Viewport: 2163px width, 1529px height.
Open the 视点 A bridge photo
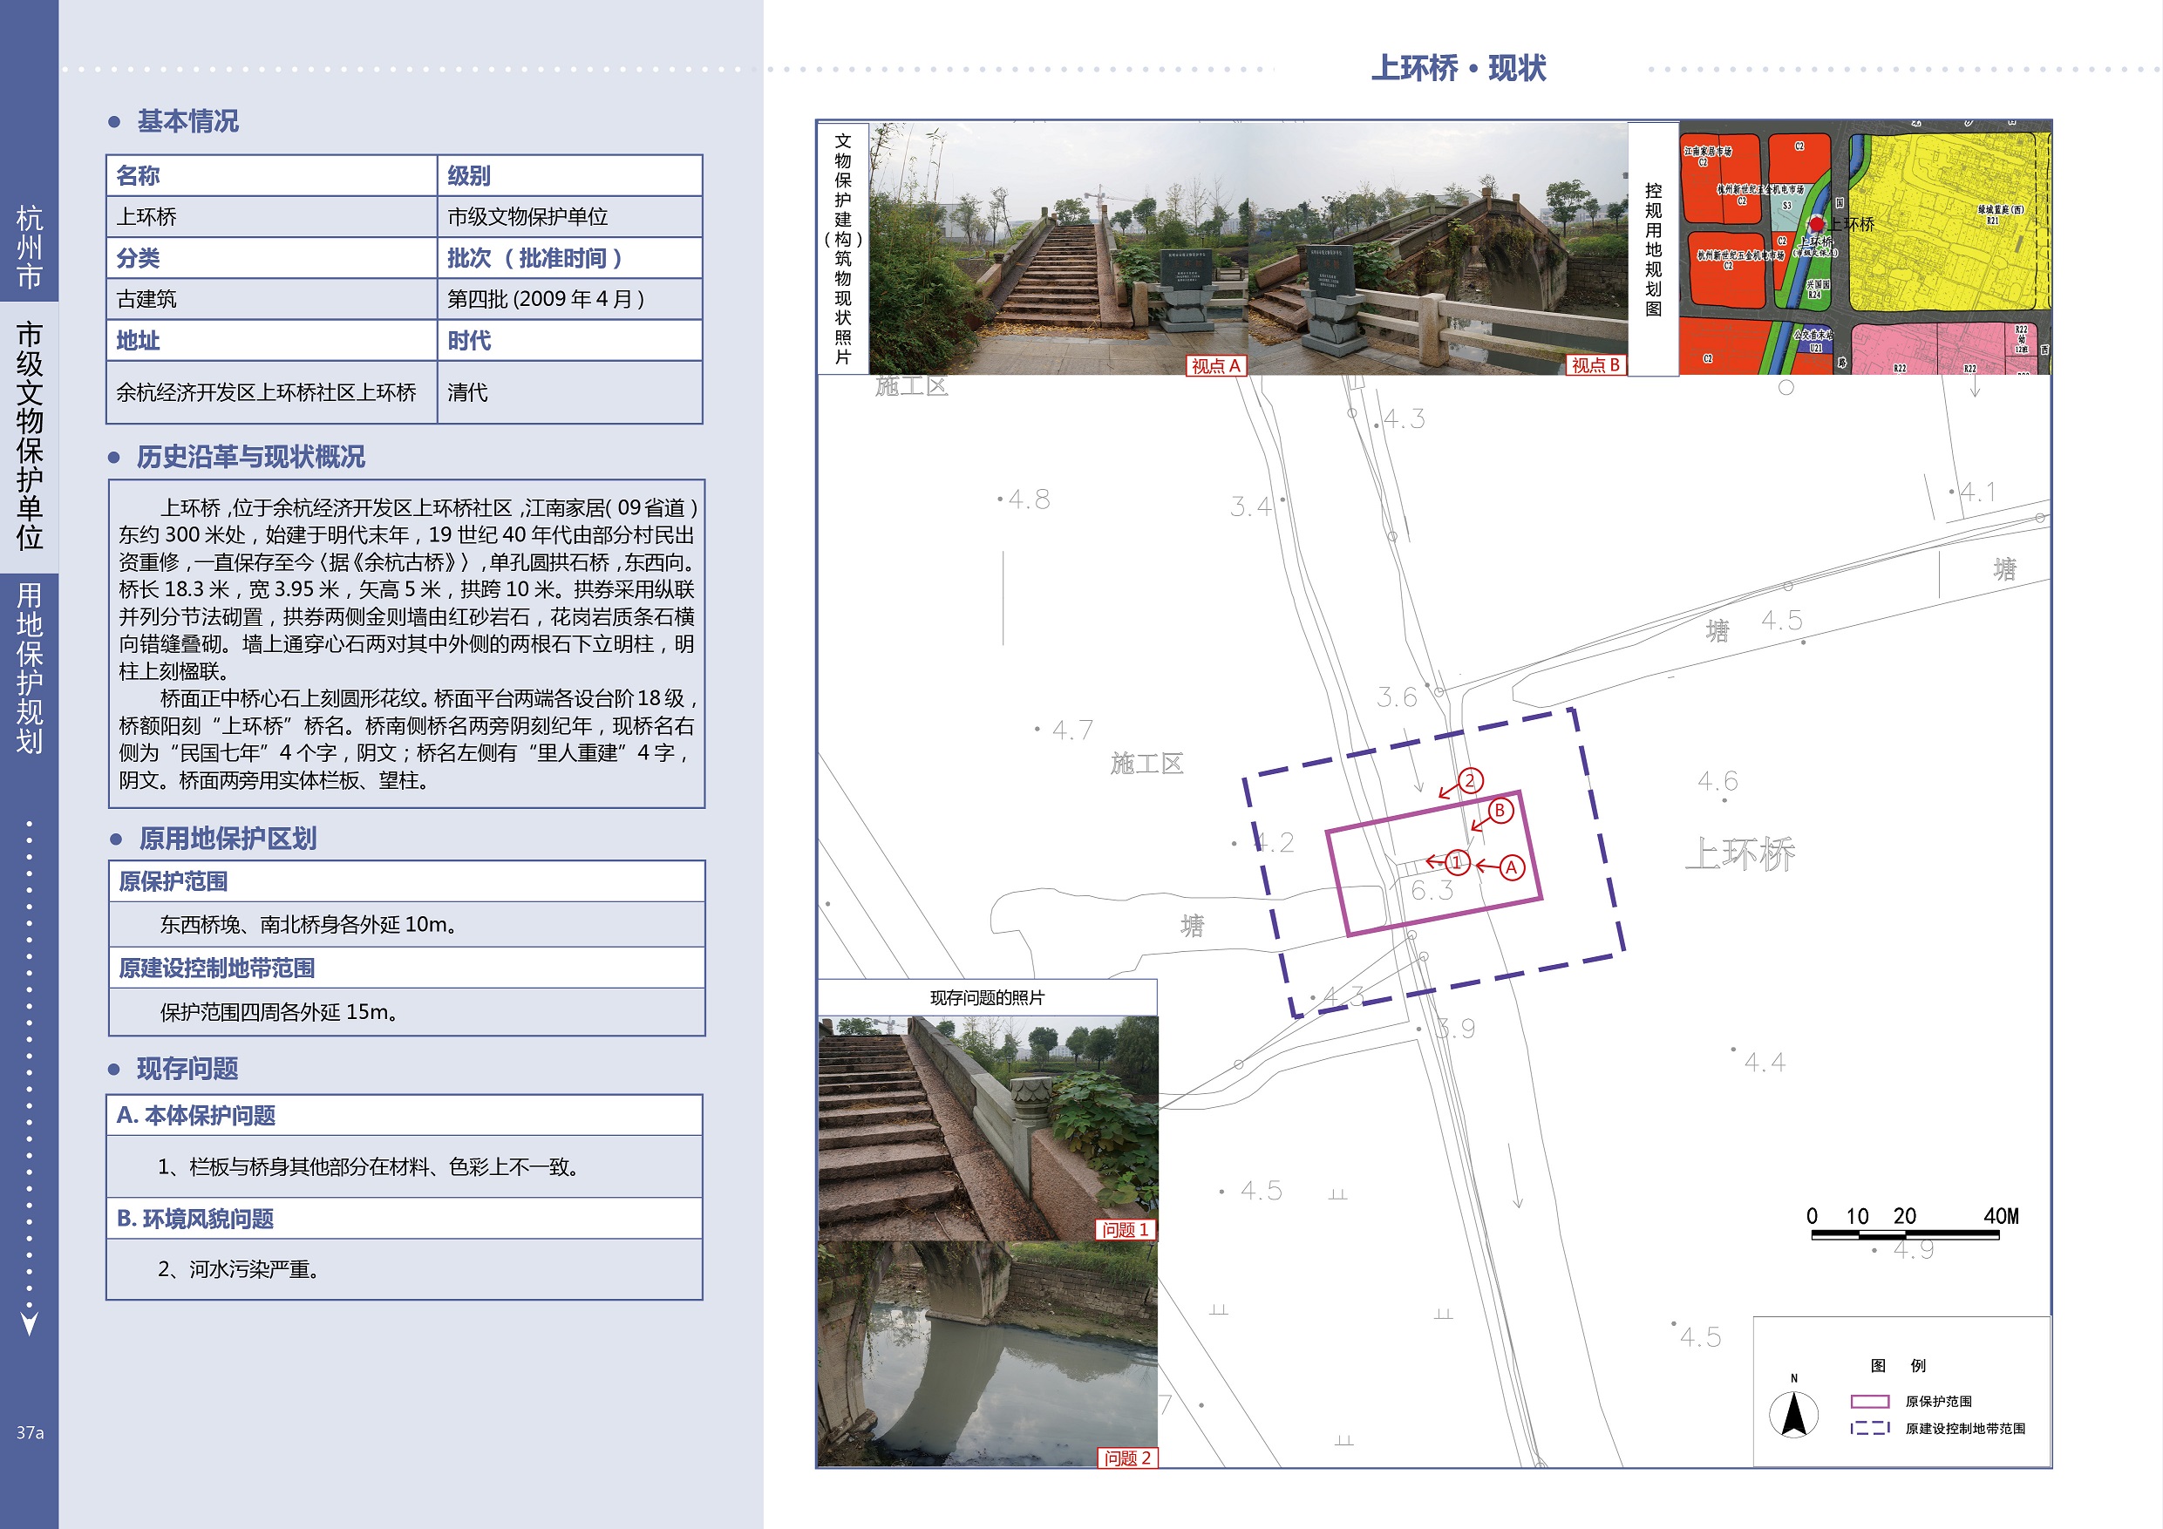pos(1059,248)
